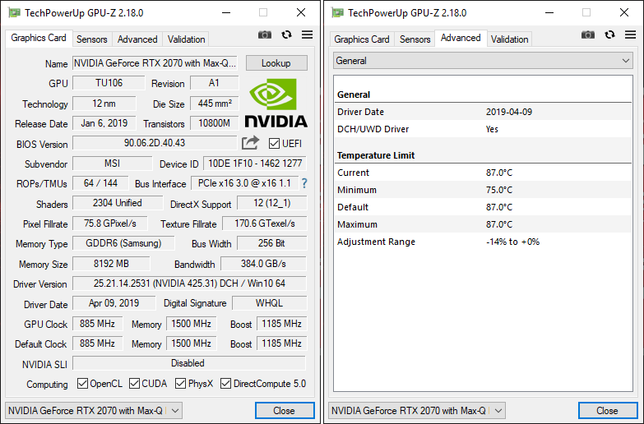Switch to Sensors tab in left window

91,39
